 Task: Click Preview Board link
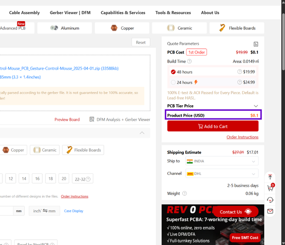67,119
